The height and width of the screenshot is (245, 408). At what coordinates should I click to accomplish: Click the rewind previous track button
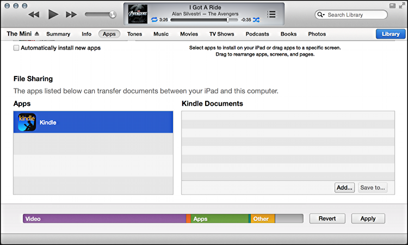pyautogui.click(x=34, y=14)
